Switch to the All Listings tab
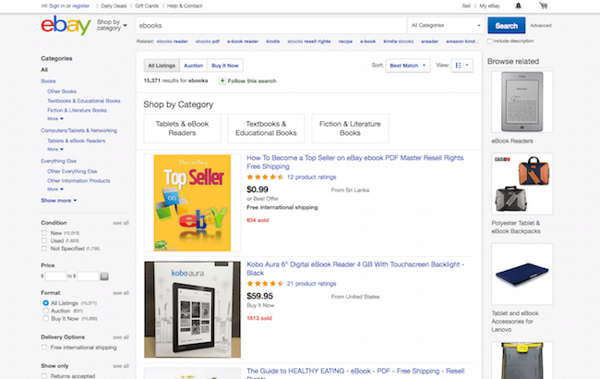Screen dimensions: 600x379 [162, 66]
